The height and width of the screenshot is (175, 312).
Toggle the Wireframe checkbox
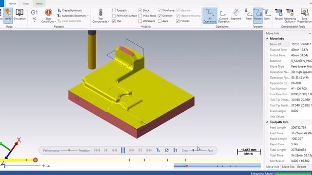tap(159, 10)
